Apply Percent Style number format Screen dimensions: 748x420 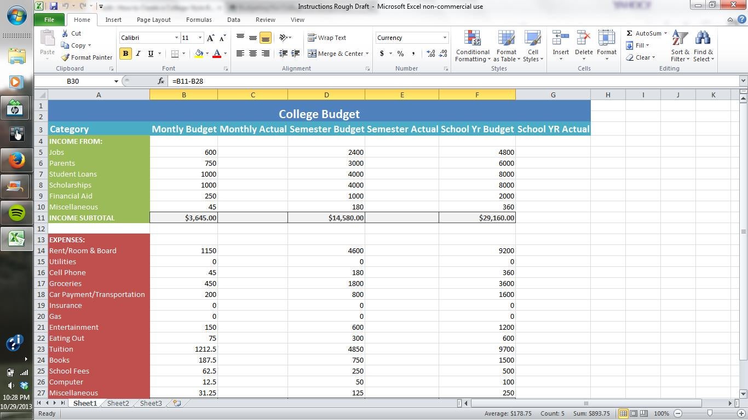pyautogui.click(x=400, y=53)
